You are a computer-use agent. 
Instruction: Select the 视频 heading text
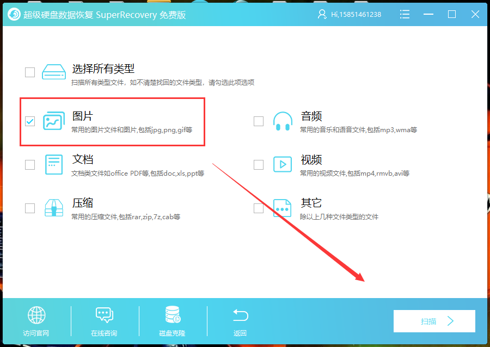(x=311, y=159)
